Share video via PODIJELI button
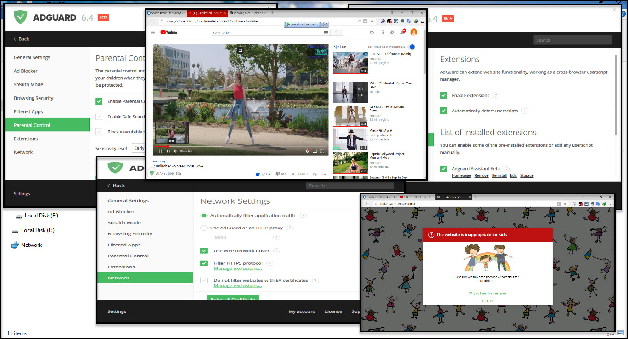The width and height of the screenshot is (628, 339). [x=300, y=174]
